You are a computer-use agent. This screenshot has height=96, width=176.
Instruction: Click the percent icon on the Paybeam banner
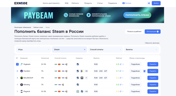(66, 15)
